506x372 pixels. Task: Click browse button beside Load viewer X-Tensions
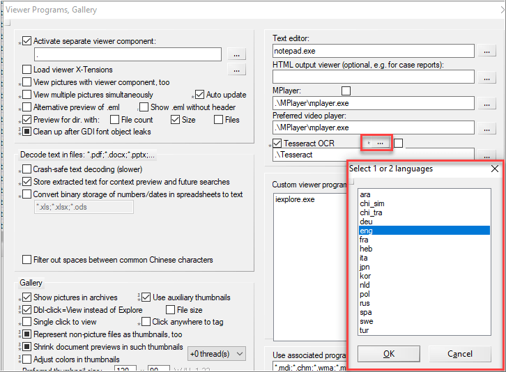click(237, 70)
